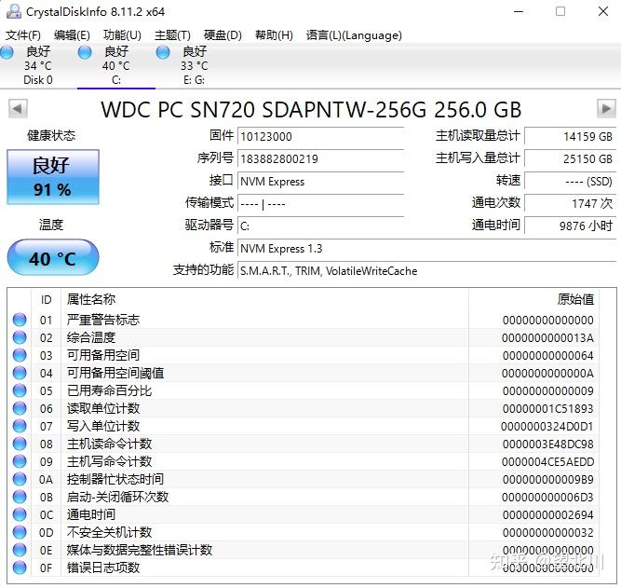This screenshot has width=621, height=588.
Task: Click the 良好 91 % health status button
Action: click(53, 177)
